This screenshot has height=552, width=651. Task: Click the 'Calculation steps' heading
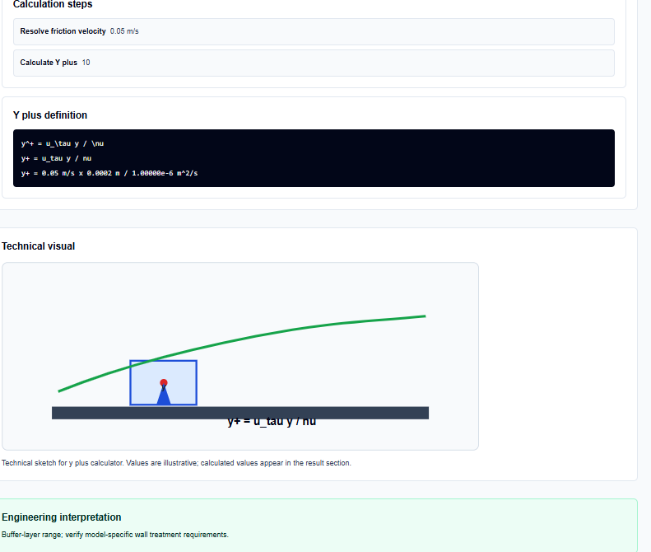pyautogui.click(x=53, y=5)
